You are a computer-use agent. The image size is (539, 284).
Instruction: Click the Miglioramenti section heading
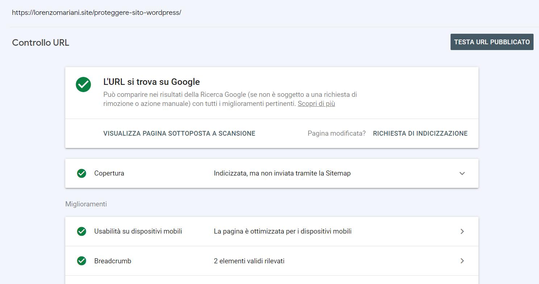pos(86,204)
